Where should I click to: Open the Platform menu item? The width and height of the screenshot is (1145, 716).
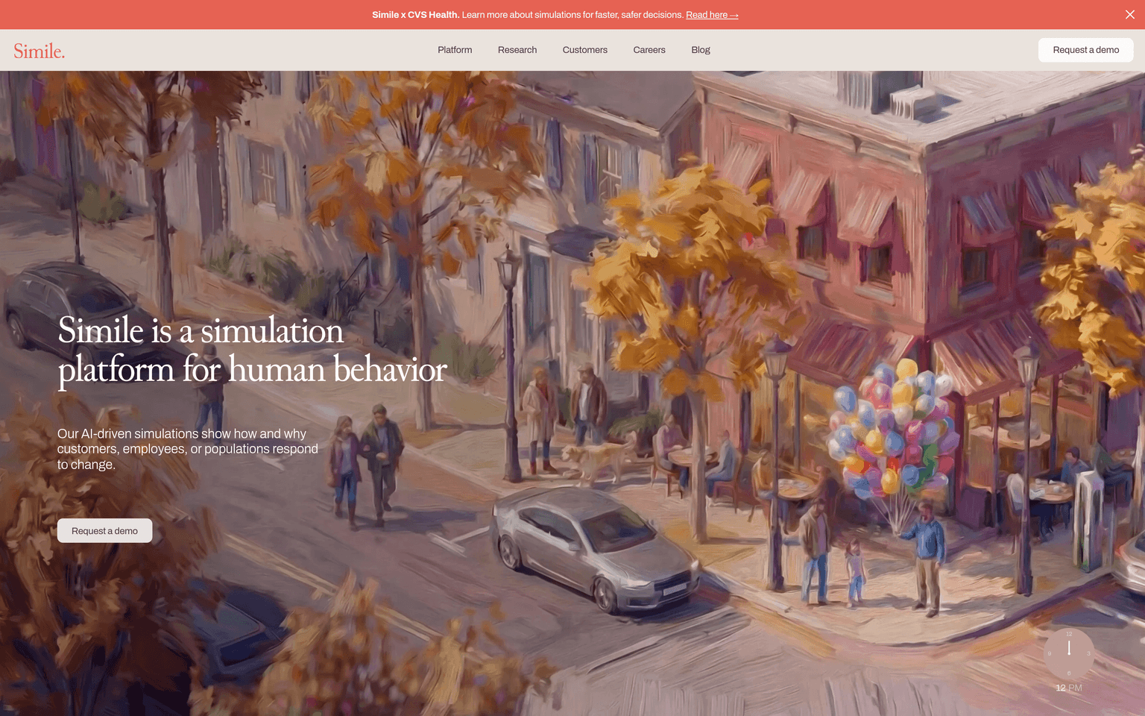click(455, 50)
